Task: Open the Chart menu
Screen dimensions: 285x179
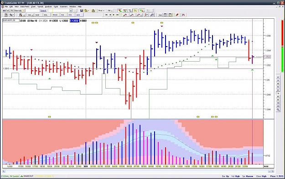Action: pyautogui.click(x=33, y=6)
